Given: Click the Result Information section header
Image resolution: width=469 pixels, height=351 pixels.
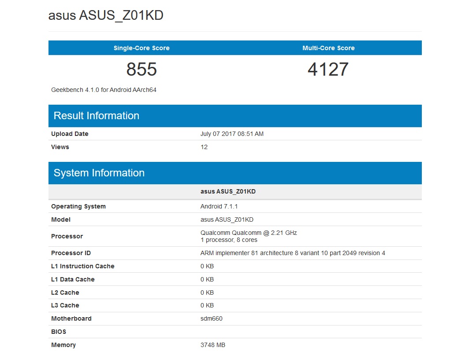Looking at the screenshot, I should click(96, 116).
